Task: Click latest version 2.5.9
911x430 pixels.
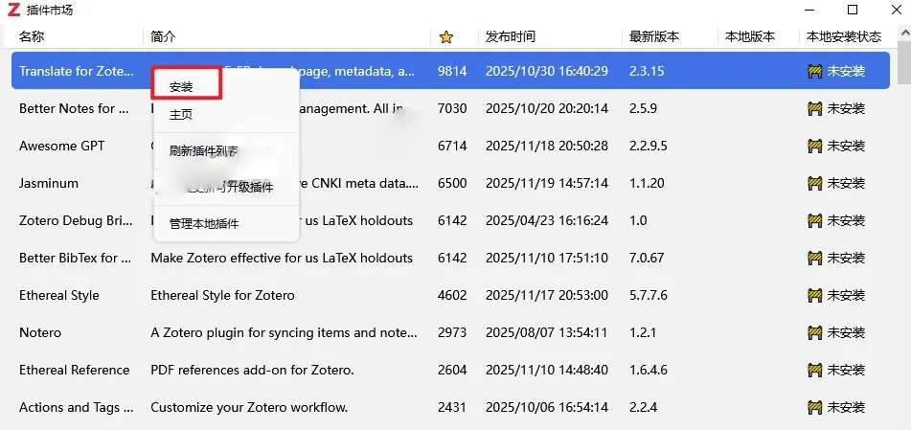Action: (643, 108)
